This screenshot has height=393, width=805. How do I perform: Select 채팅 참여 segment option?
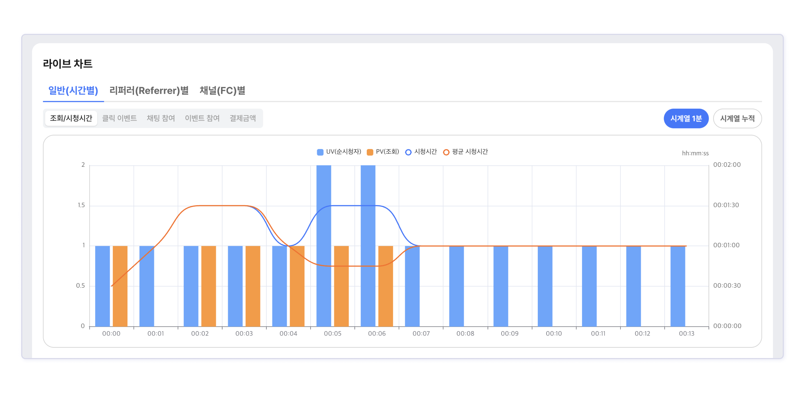click(x=161, y=118)
